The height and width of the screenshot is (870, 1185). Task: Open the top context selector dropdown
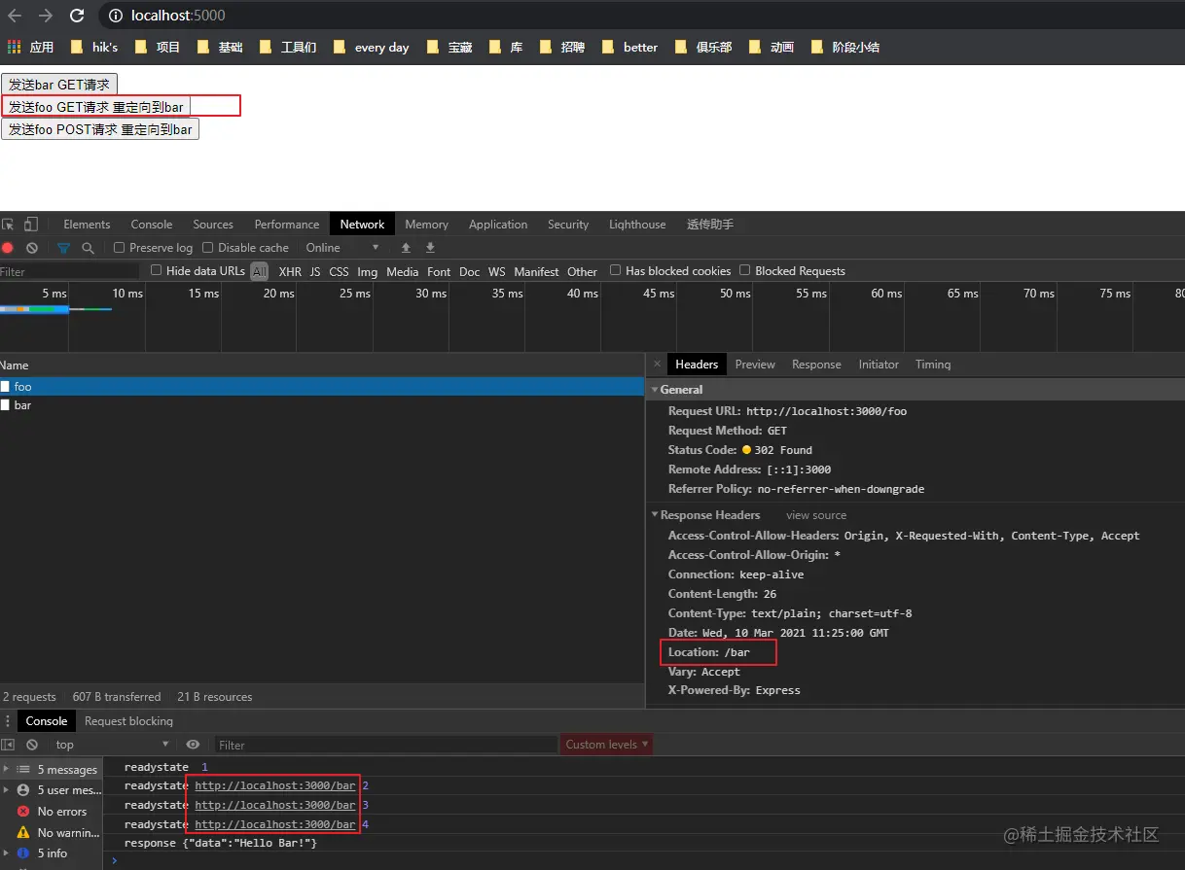111,745
